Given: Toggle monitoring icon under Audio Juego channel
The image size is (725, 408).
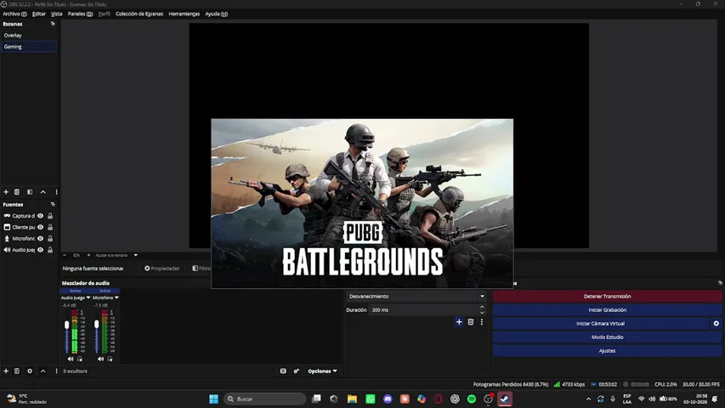Looking at the screenshot, I should (x=80, y=359).
